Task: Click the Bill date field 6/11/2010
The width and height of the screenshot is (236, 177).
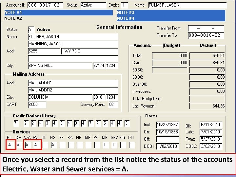Action: coord(211,125)
